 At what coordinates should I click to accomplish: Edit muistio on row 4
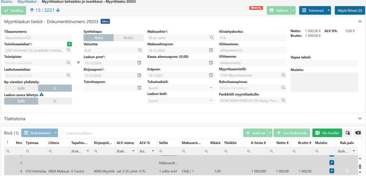(332, 171)
